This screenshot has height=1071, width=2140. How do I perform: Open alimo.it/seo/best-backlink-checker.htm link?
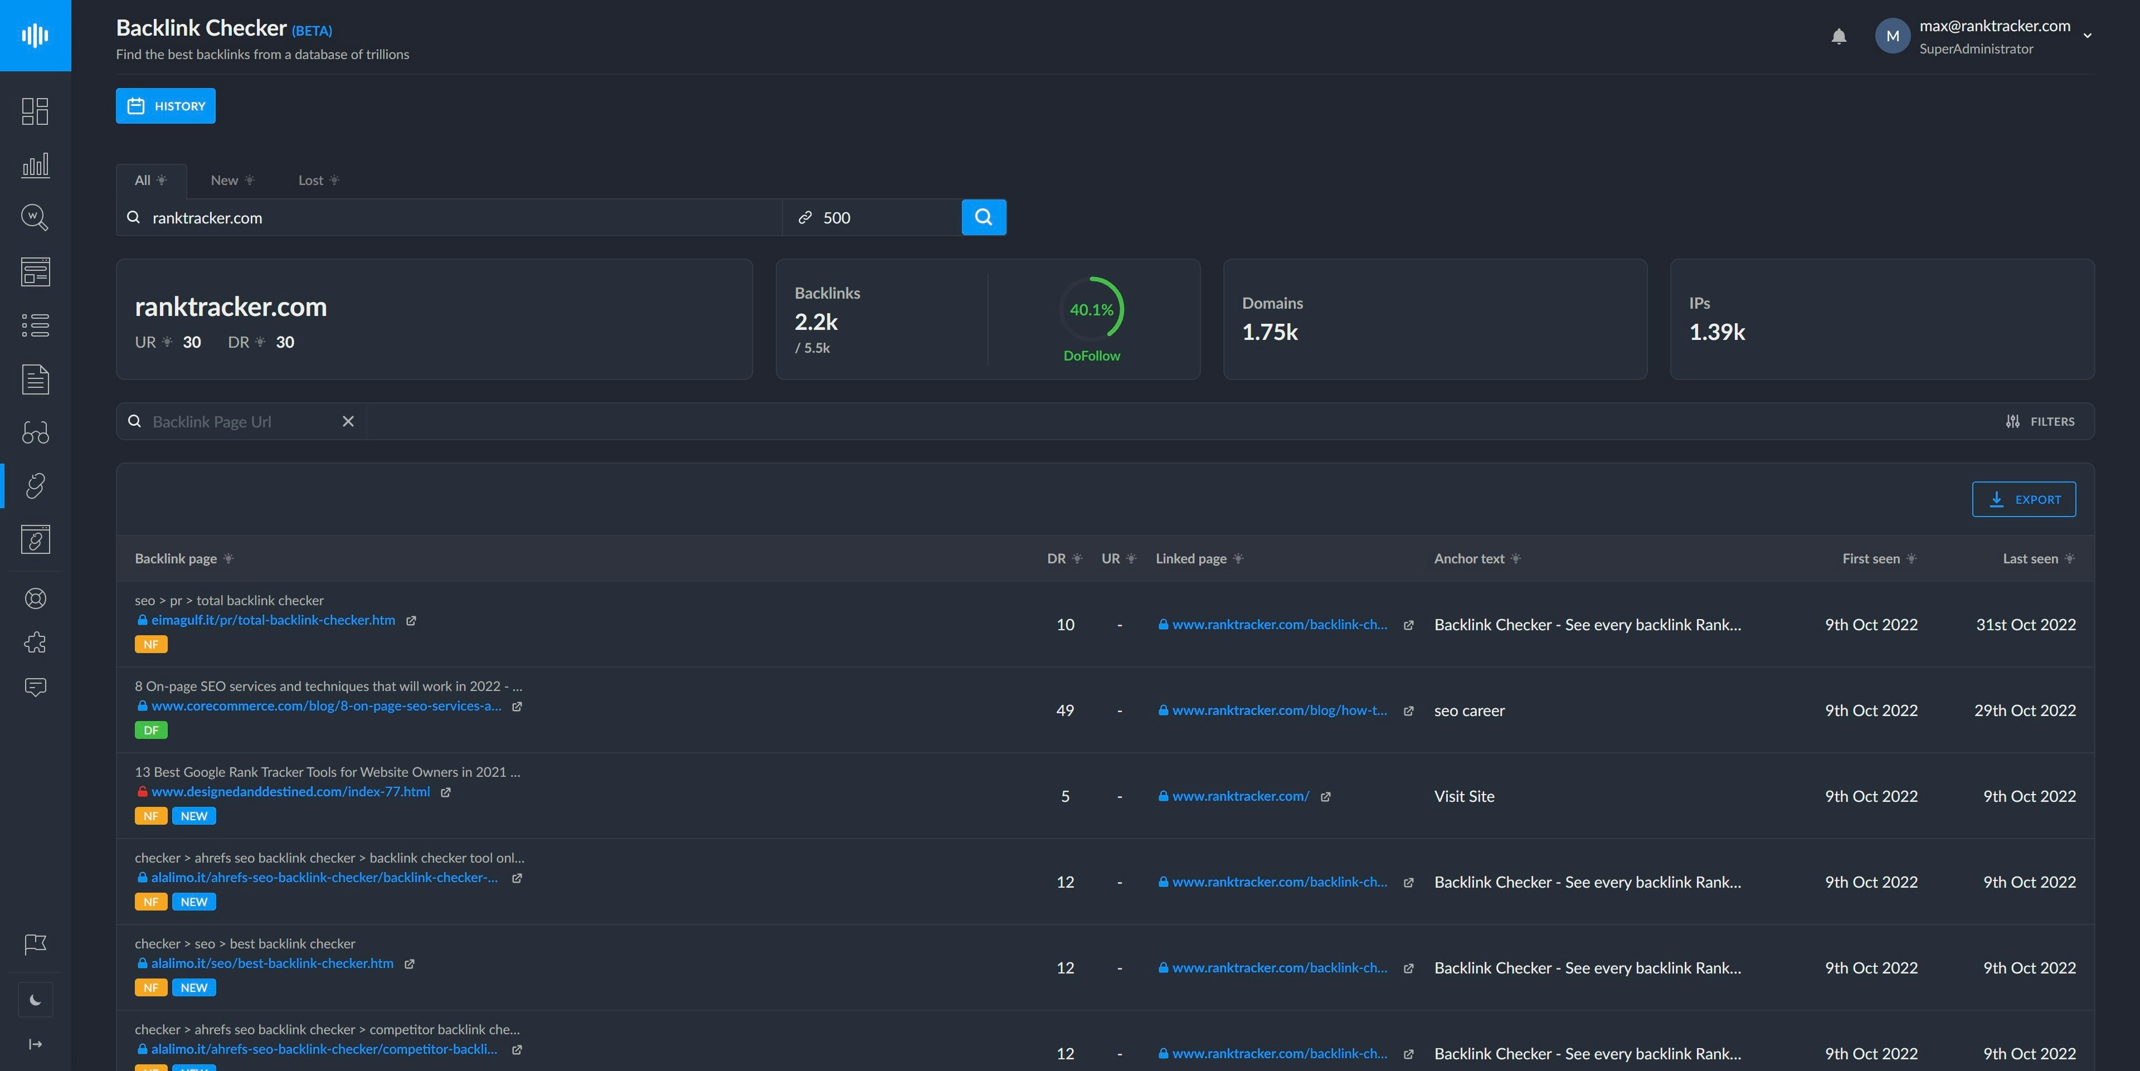pyautogui.click(x=271, y=963)
